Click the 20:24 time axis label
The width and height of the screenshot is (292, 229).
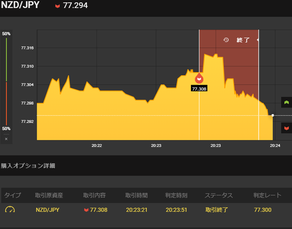point(275,145)
